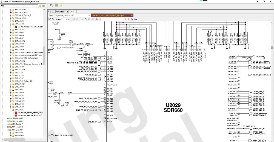Find next match with right triangle
274x142 pixels.
pos(129,19)
